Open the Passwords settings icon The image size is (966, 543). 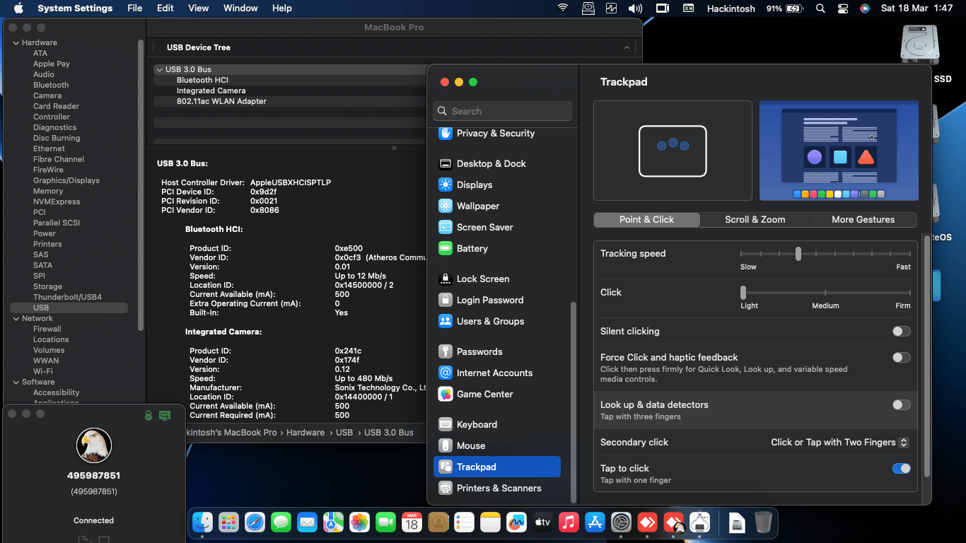(445, 351)
